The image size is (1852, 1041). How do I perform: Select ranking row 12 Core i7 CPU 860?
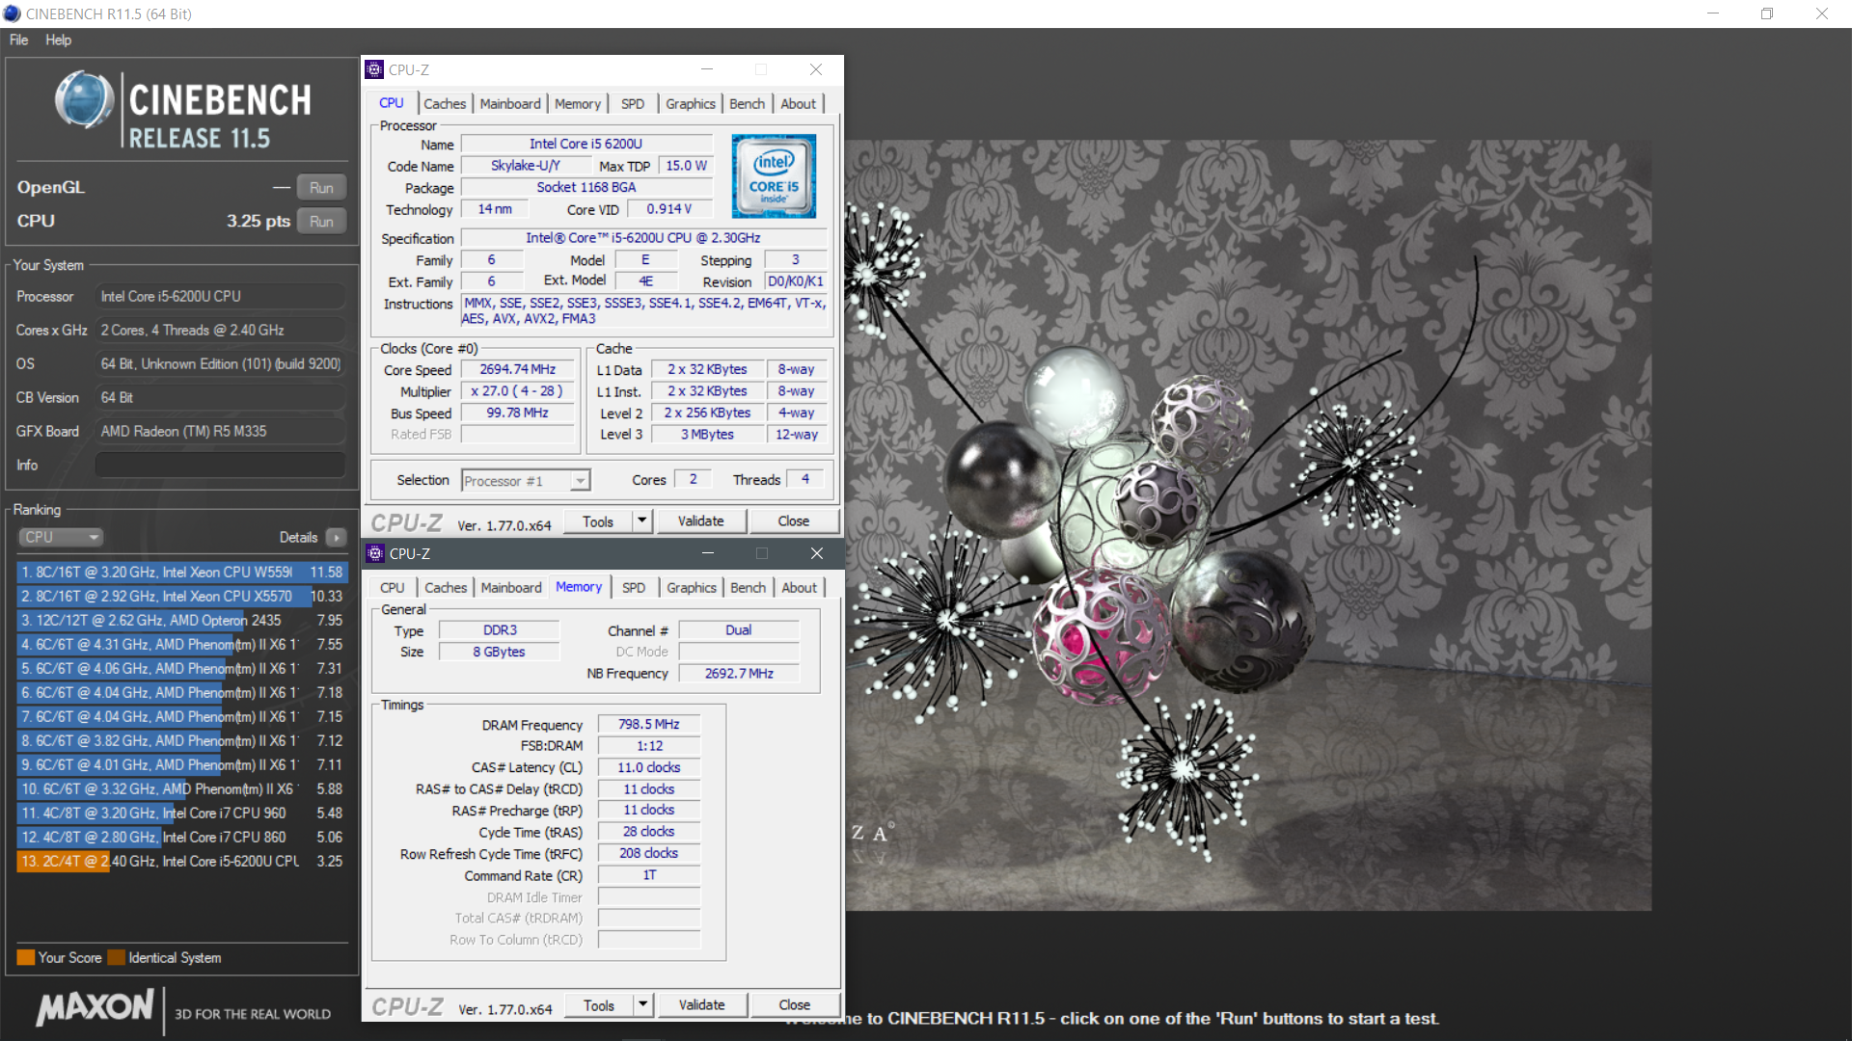point(182,837)
